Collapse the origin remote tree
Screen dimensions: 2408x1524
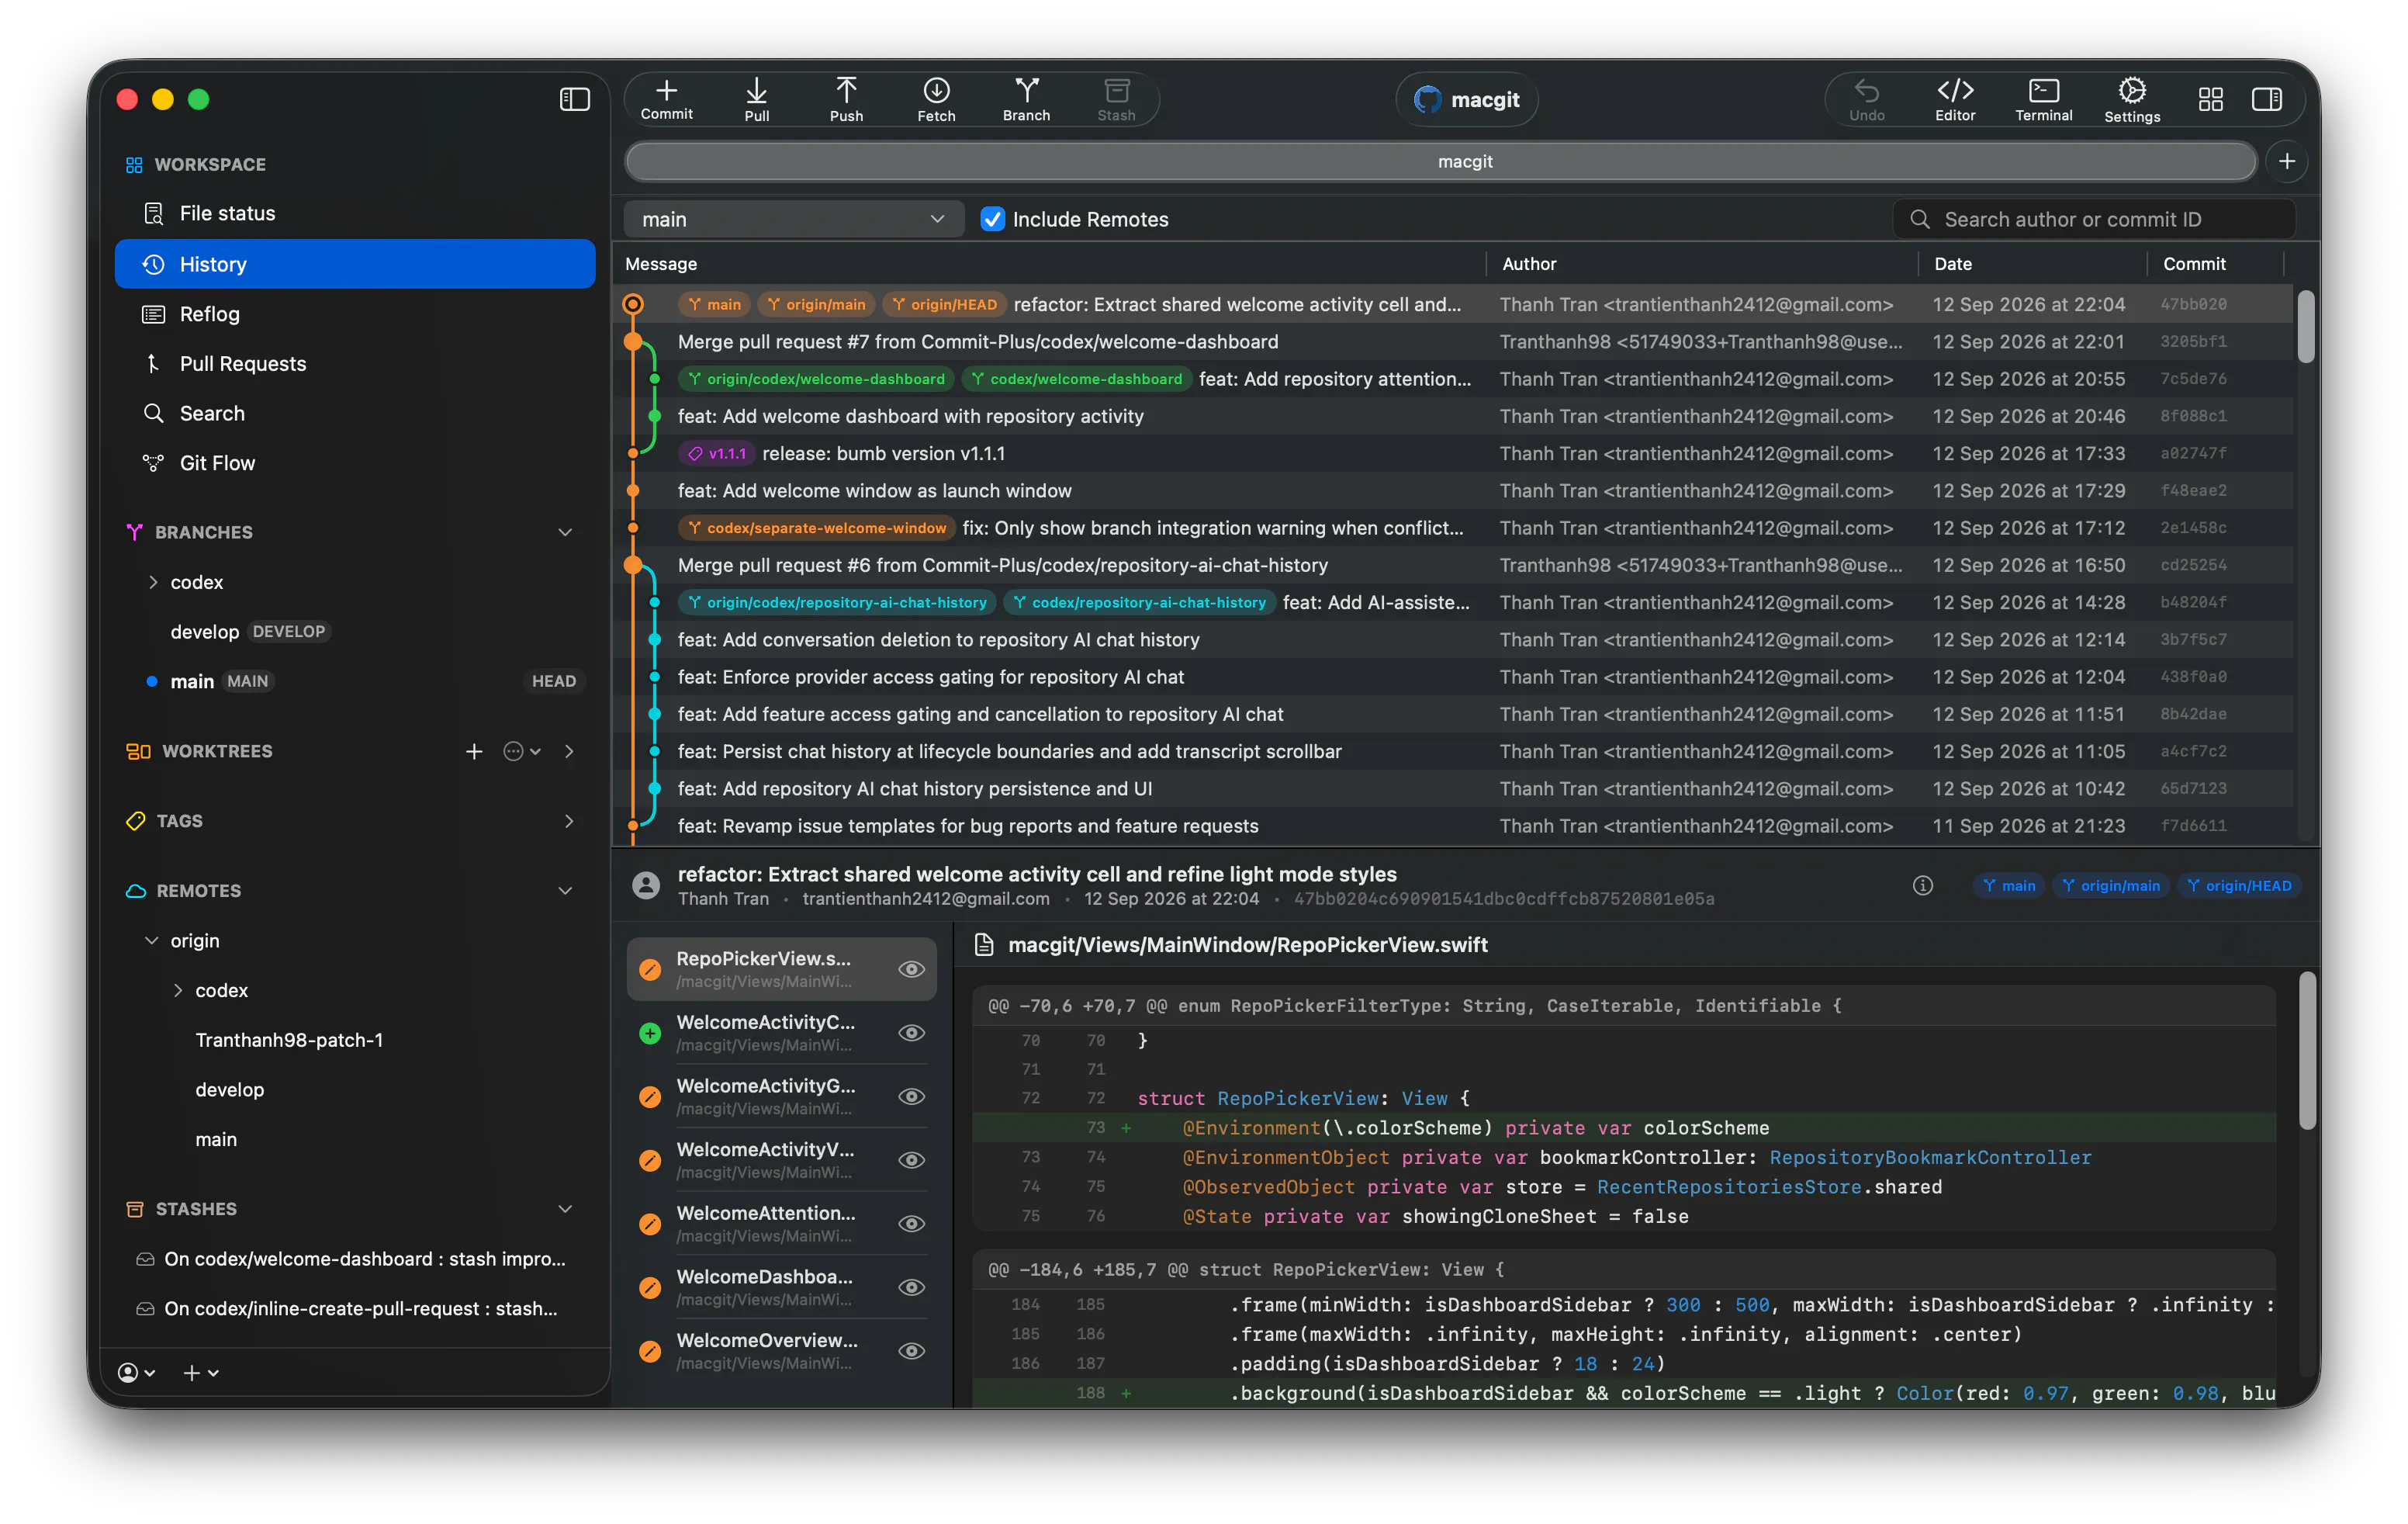click(x=152, y=940)
